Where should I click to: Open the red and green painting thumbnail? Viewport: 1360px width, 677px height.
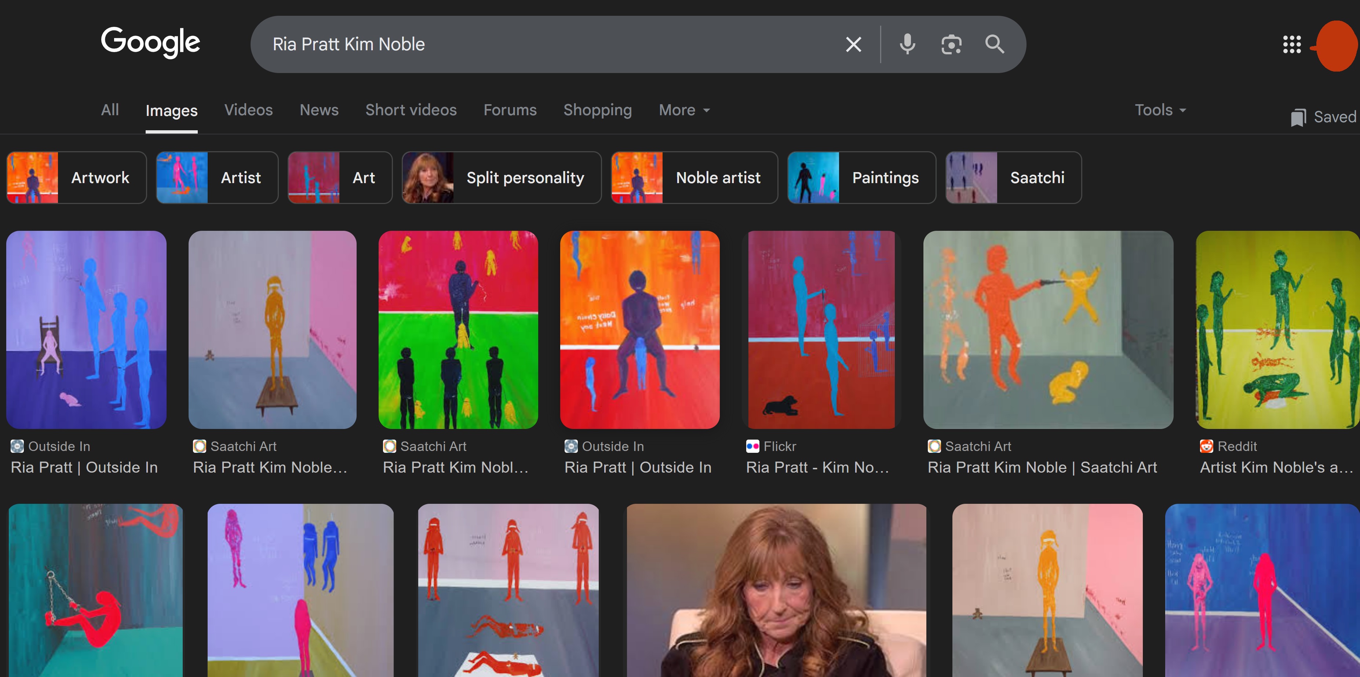(x=458, y=330)
